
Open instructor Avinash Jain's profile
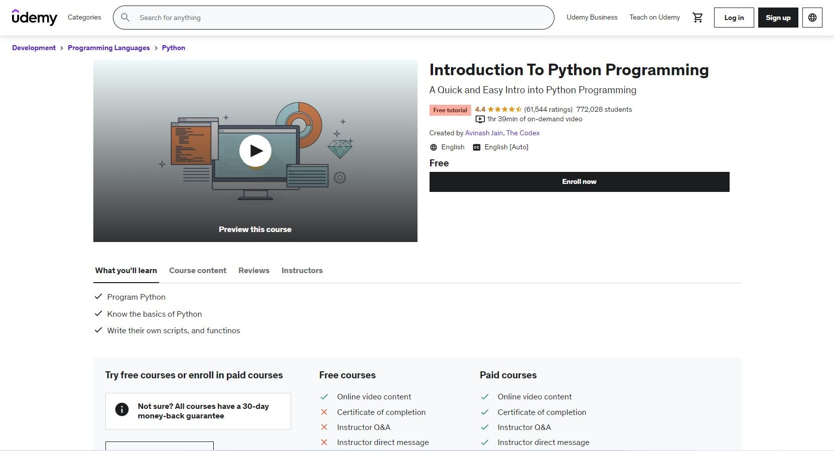[483, 133]
